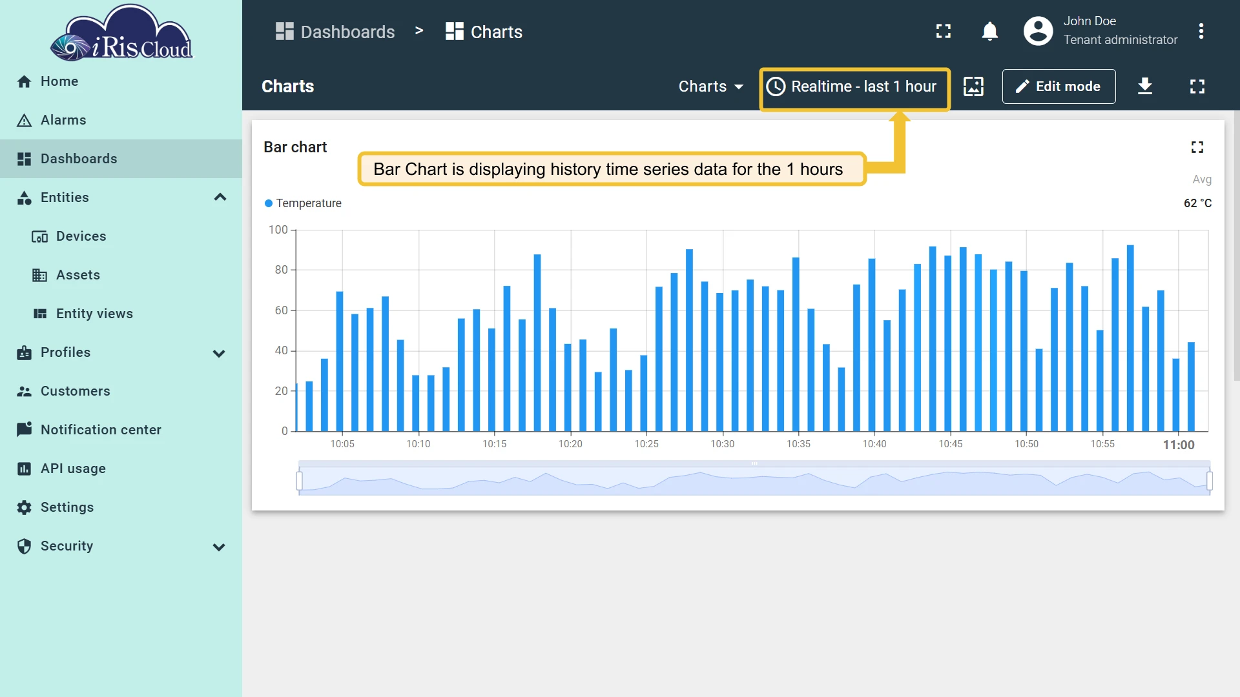Click the update dashboard image icon
1240x697 pixels.
pyautogui.click(x=973, y=86)
